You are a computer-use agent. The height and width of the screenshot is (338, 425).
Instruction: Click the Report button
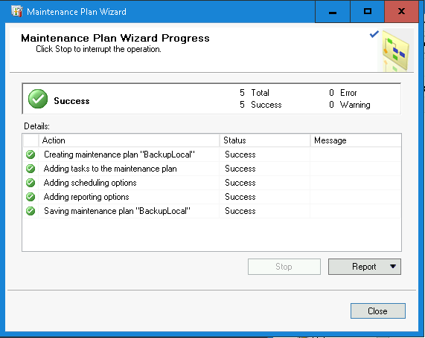click(364, 267)
